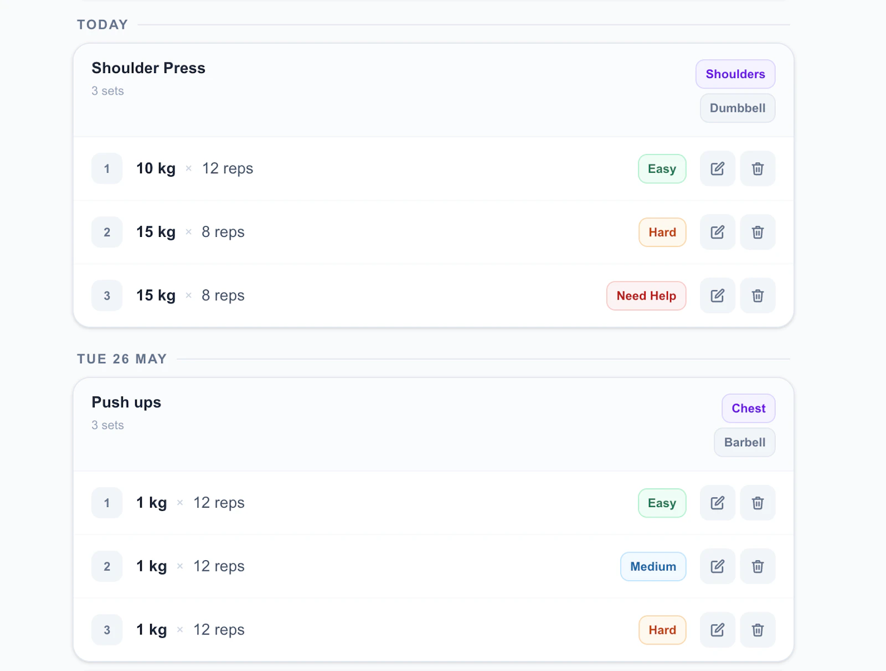Delete Shoulder Press set 3 marked Need Help
The image size is (886, 671).
pos(758,296)
